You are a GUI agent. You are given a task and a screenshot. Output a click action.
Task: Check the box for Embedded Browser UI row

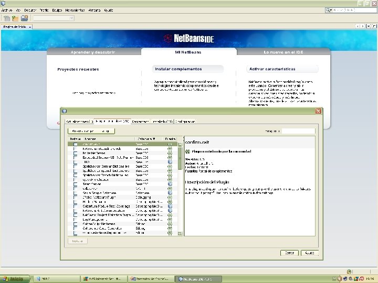point(76,158)
